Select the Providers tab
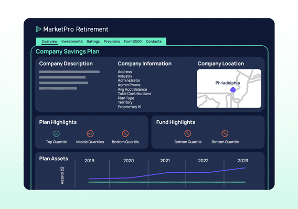298x209 pixels. click(x=112, y=41)
